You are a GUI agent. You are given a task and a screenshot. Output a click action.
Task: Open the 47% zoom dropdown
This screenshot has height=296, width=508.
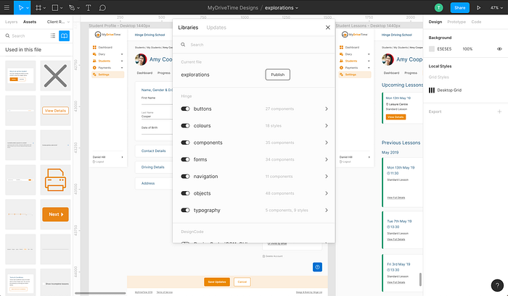coord(496,8)
